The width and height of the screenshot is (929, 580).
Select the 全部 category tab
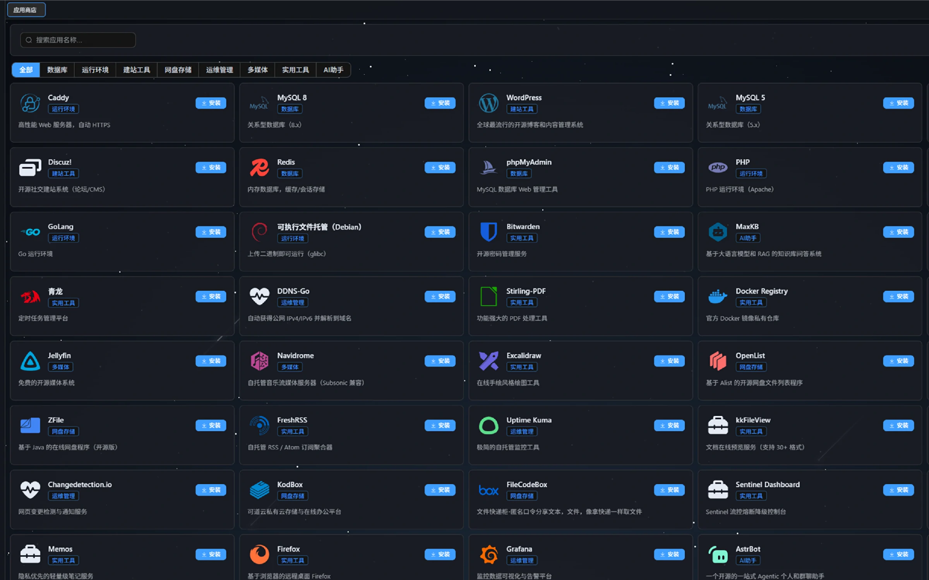pyautogui.click(x=26, y=70)
